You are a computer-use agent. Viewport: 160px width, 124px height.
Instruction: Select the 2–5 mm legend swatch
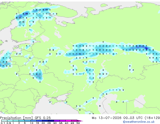(x=22, y=121)
